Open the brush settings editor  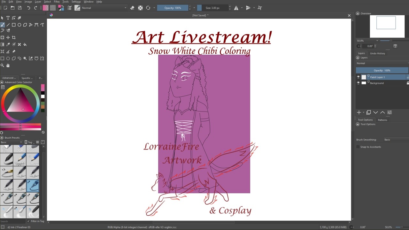click(69, 8)
